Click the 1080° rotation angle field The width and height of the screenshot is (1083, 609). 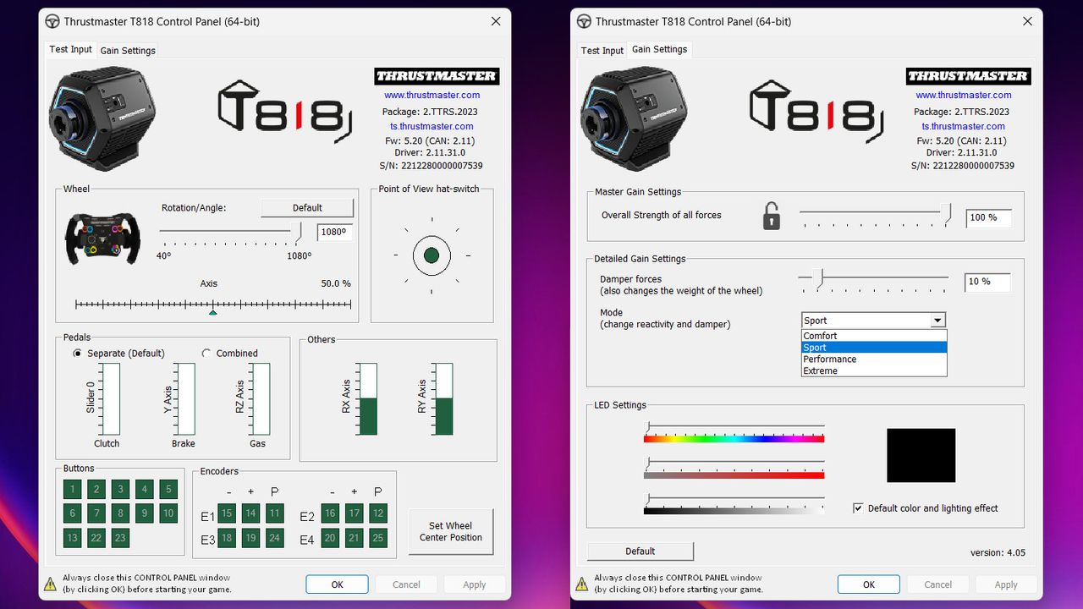click(x=335, y=233)
